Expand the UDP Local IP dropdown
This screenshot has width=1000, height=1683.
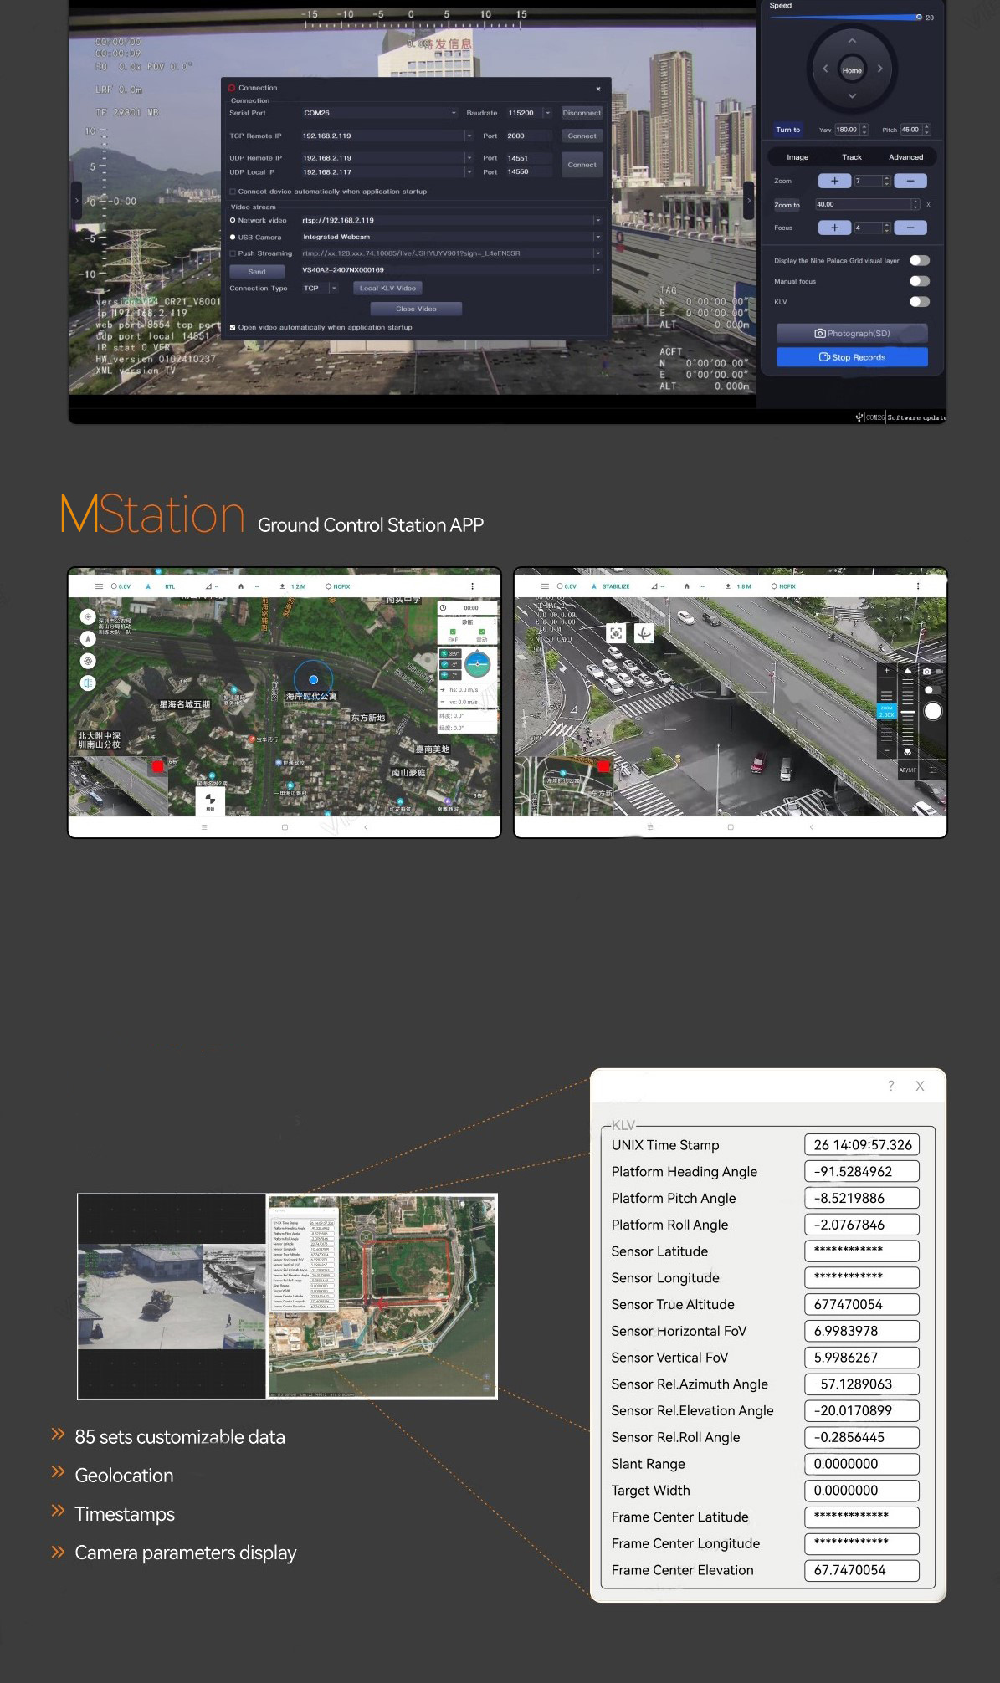(x=469, y=171)
